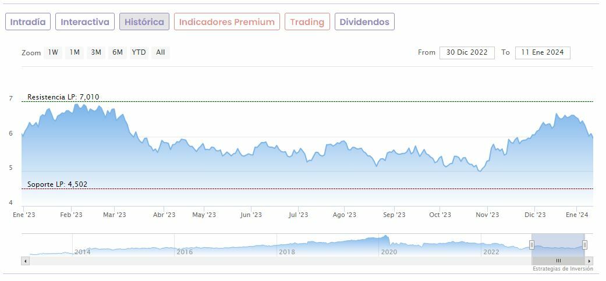Open Indicadores Premium tab
The image size is (606, 281).
[x=226, y=22]
